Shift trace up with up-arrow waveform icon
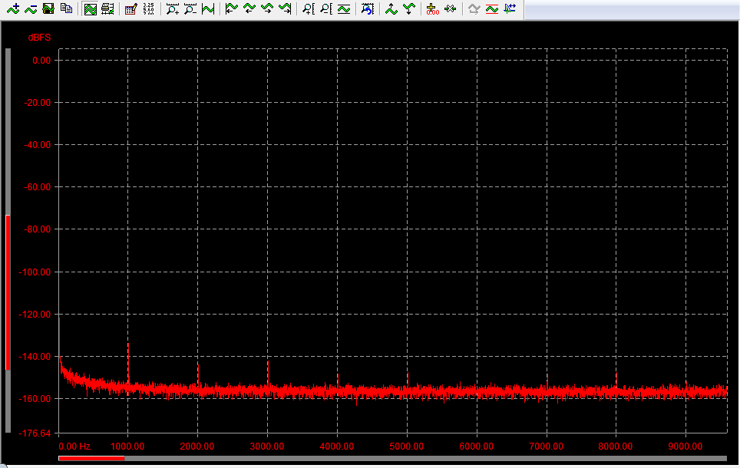 391,8
